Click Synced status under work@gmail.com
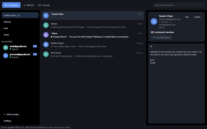 14,49
